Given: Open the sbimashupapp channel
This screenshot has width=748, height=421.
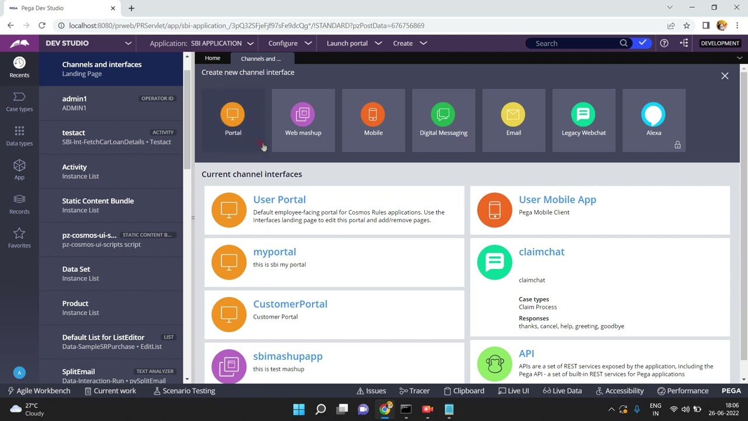Looking at the screenshot, I should [x=288, y=356].
